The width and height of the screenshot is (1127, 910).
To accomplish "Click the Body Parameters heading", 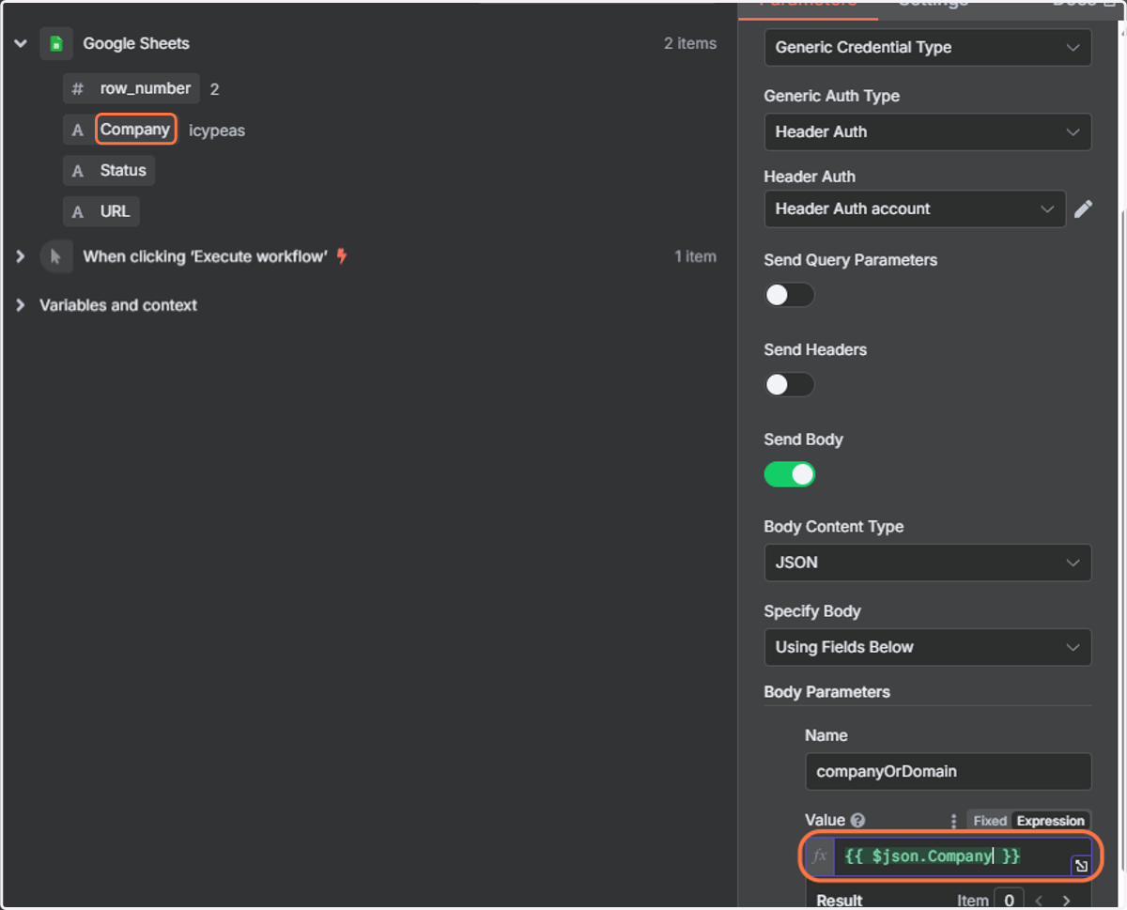I will 826,692.
